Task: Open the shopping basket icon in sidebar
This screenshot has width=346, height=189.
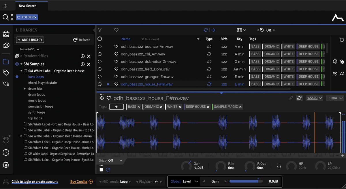Action: (6, 34)
